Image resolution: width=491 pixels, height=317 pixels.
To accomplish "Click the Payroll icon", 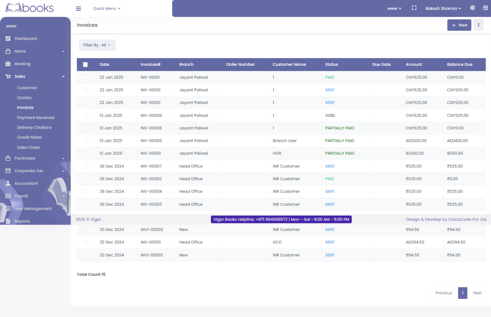I will (x=8, y=196).
